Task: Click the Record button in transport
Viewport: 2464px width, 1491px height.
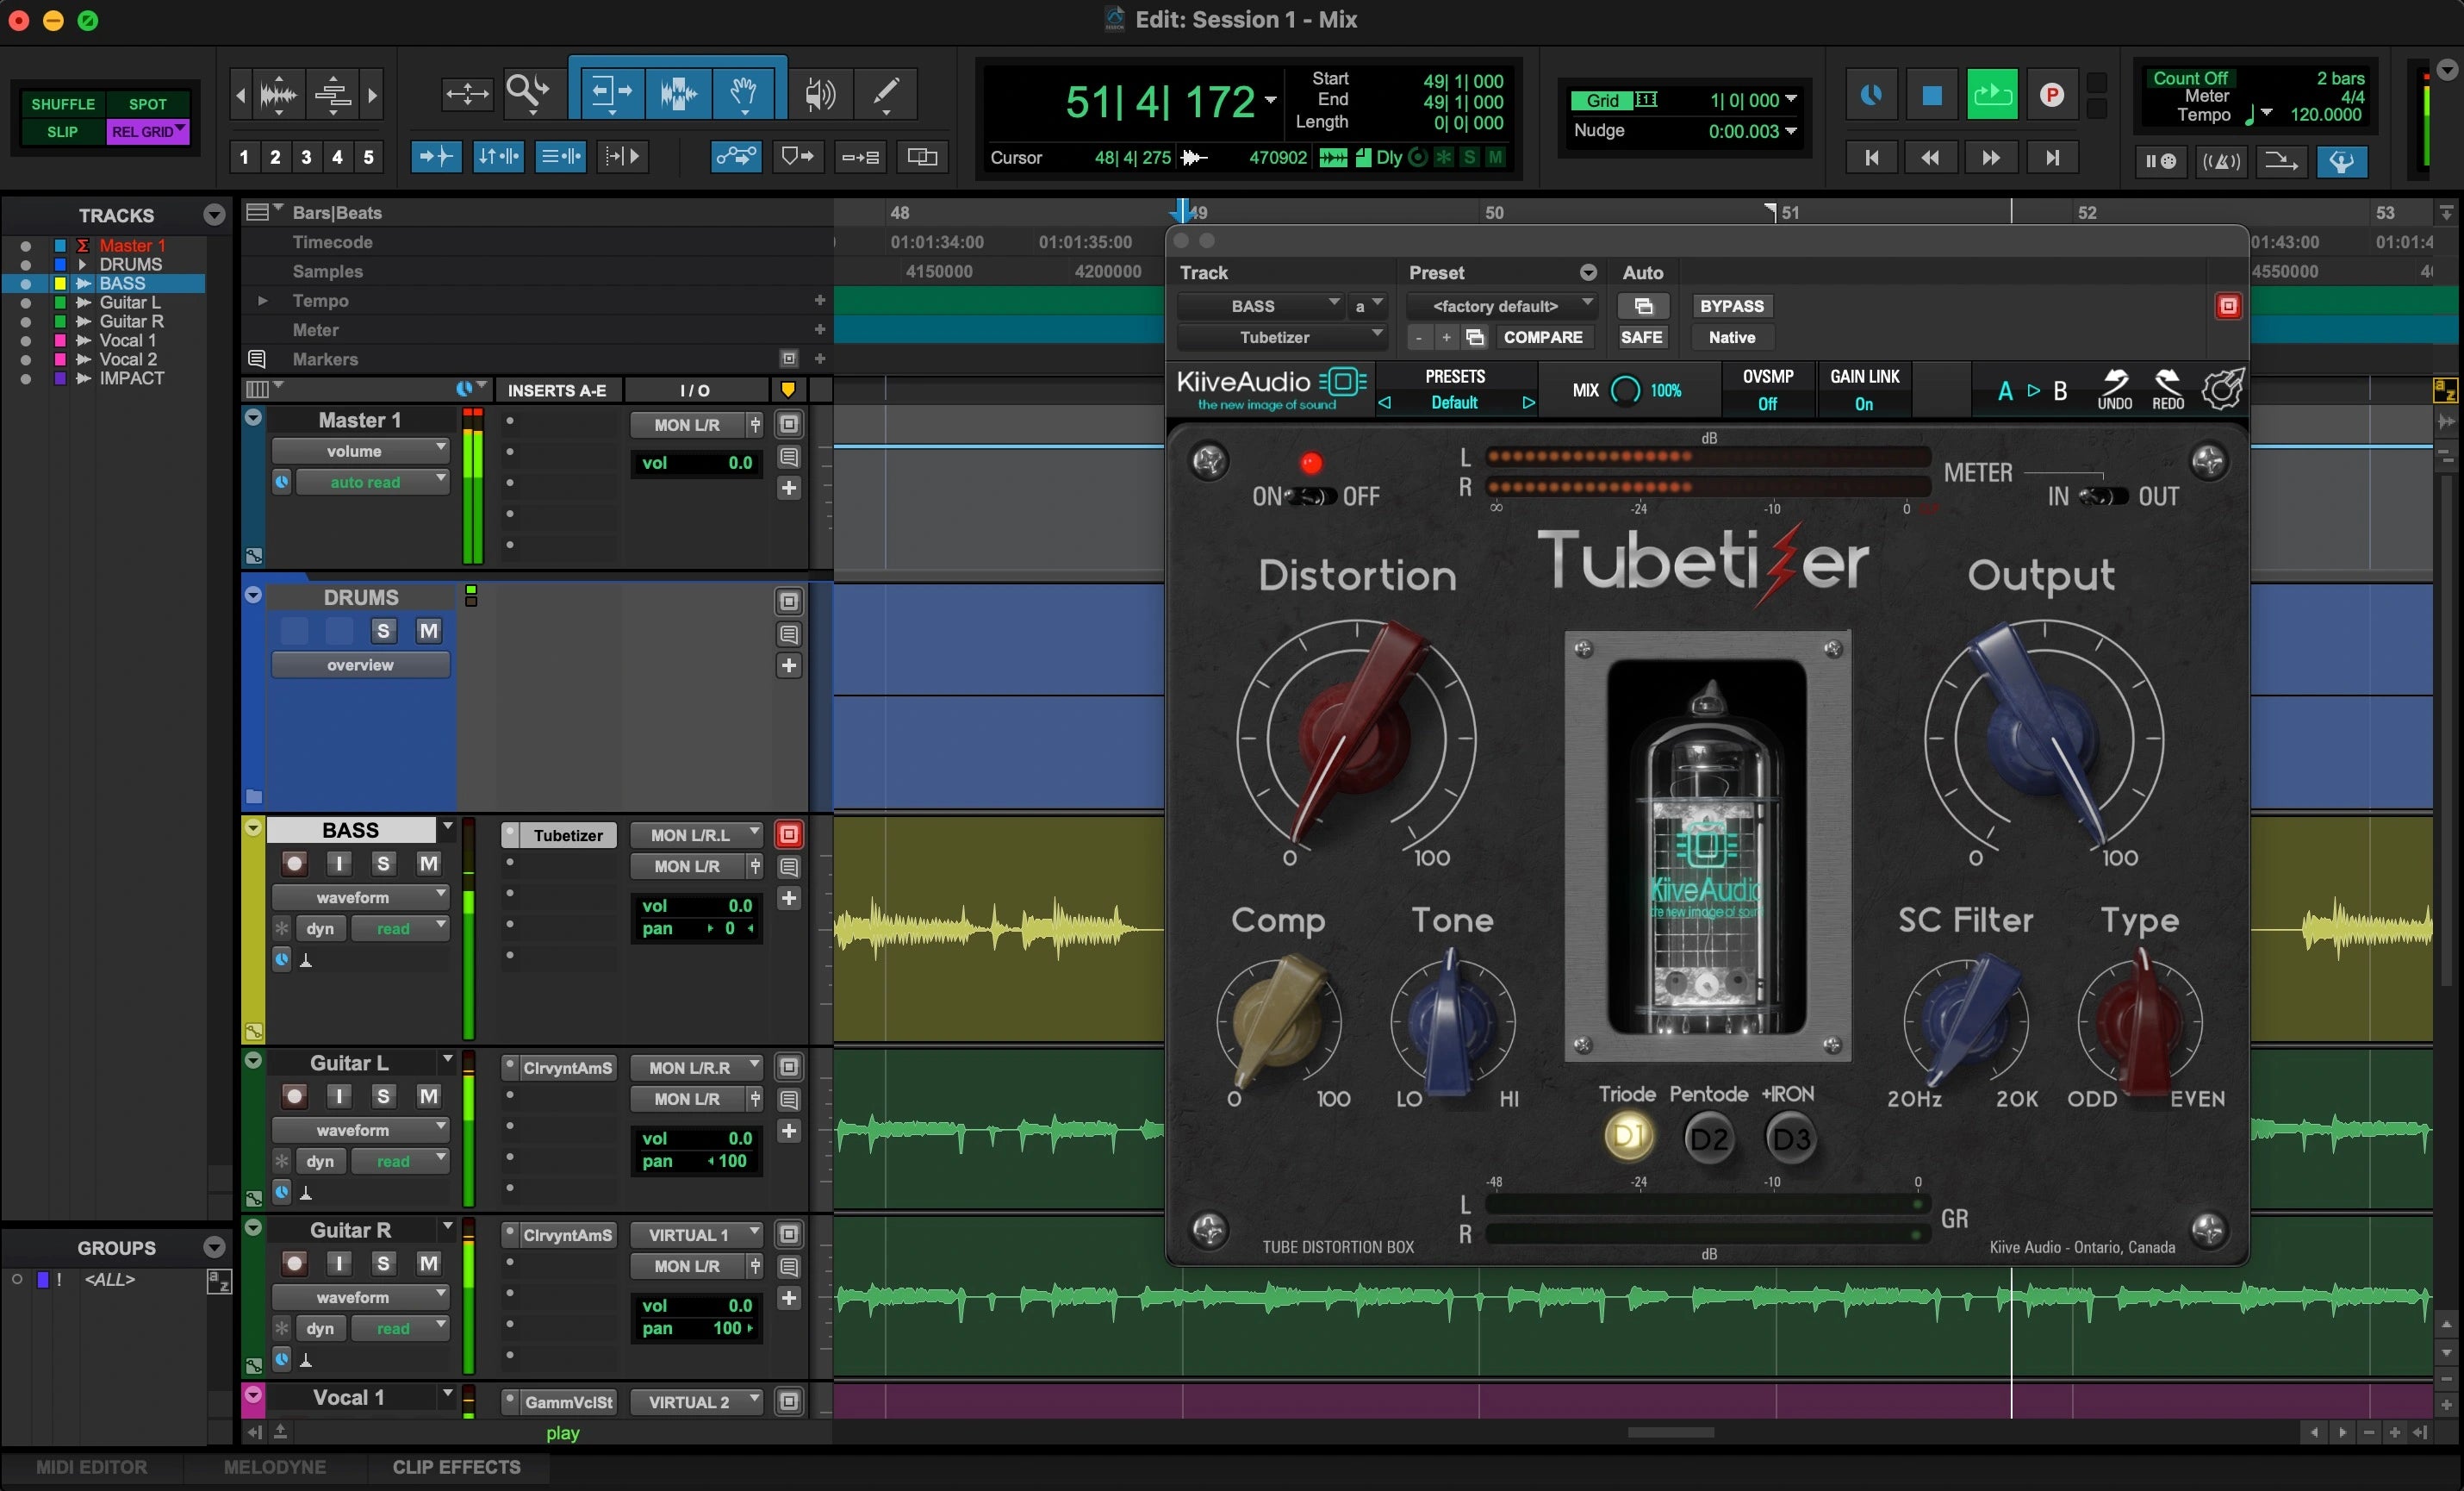Action: point(2051,95)
